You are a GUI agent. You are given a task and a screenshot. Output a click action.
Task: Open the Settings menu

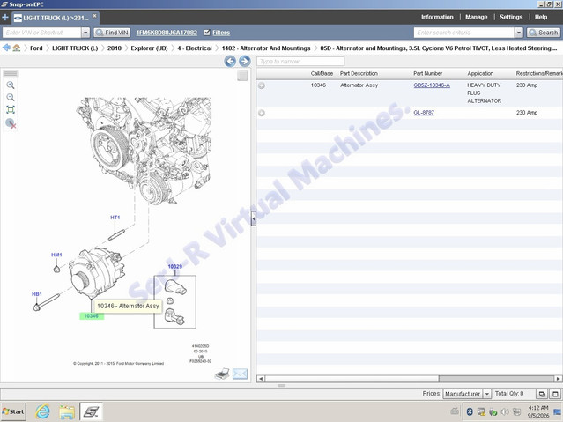(x=511, y=17)
